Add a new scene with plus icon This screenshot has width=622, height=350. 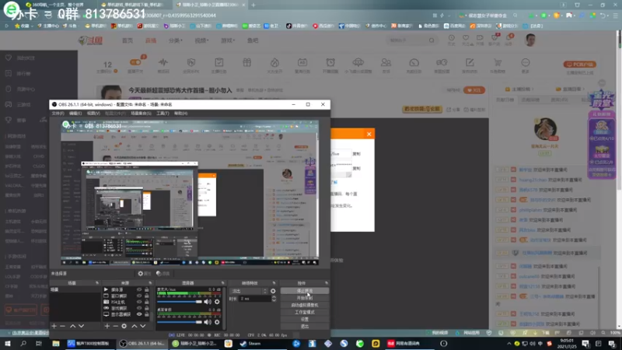(x=54, y=326)
